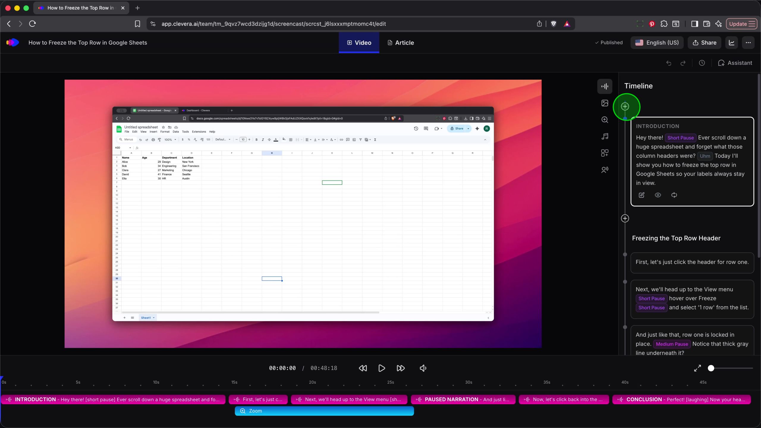Open the English (US) language dropdown
The height and width of the screenshot is (428, 761).
pyautogui.click(x=657, y=43)
